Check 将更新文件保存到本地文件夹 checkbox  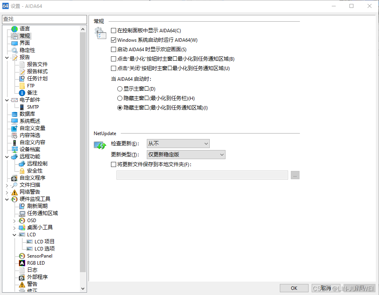pos(113,164)
